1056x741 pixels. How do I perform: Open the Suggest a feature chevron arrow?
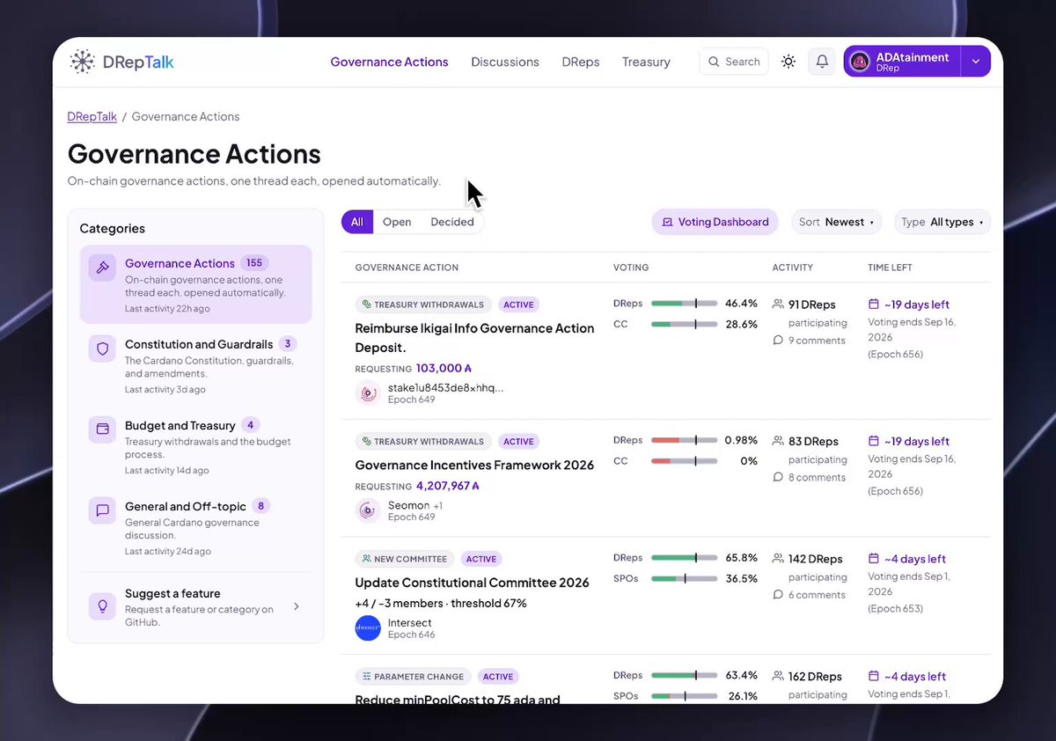pos(296,606)
